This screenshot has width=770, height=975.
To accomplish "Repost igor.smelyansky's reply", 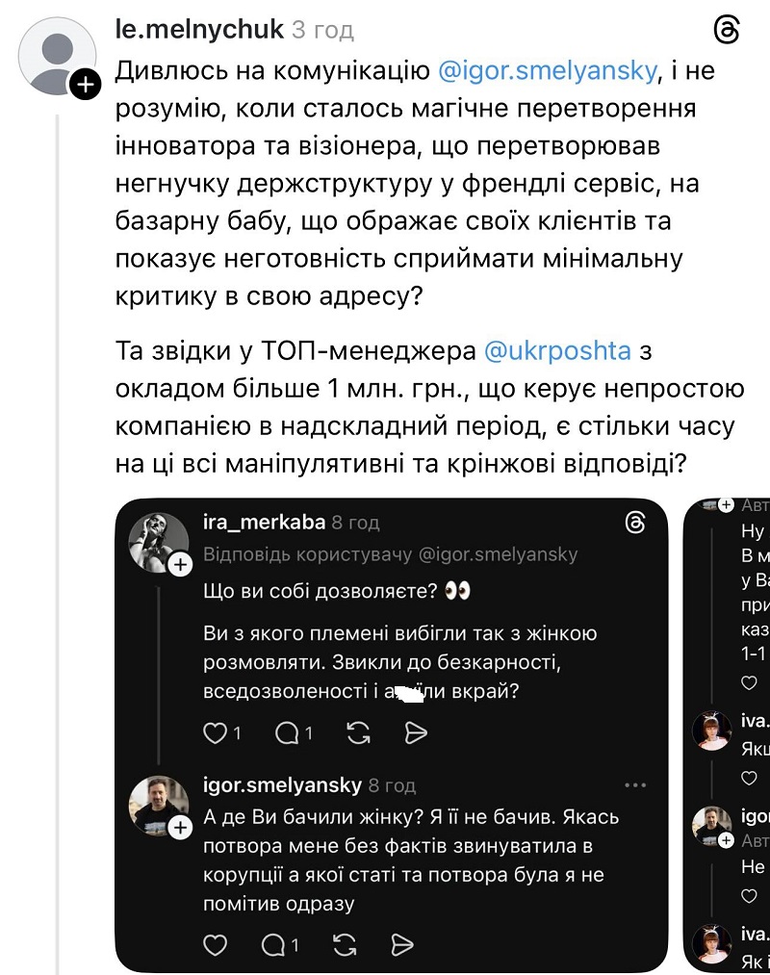I will (345, 943).
